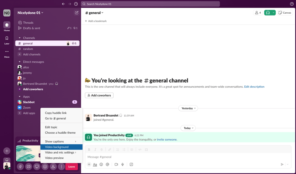
Task: Send a reaction emoji in the huddle
Action: 45,167
